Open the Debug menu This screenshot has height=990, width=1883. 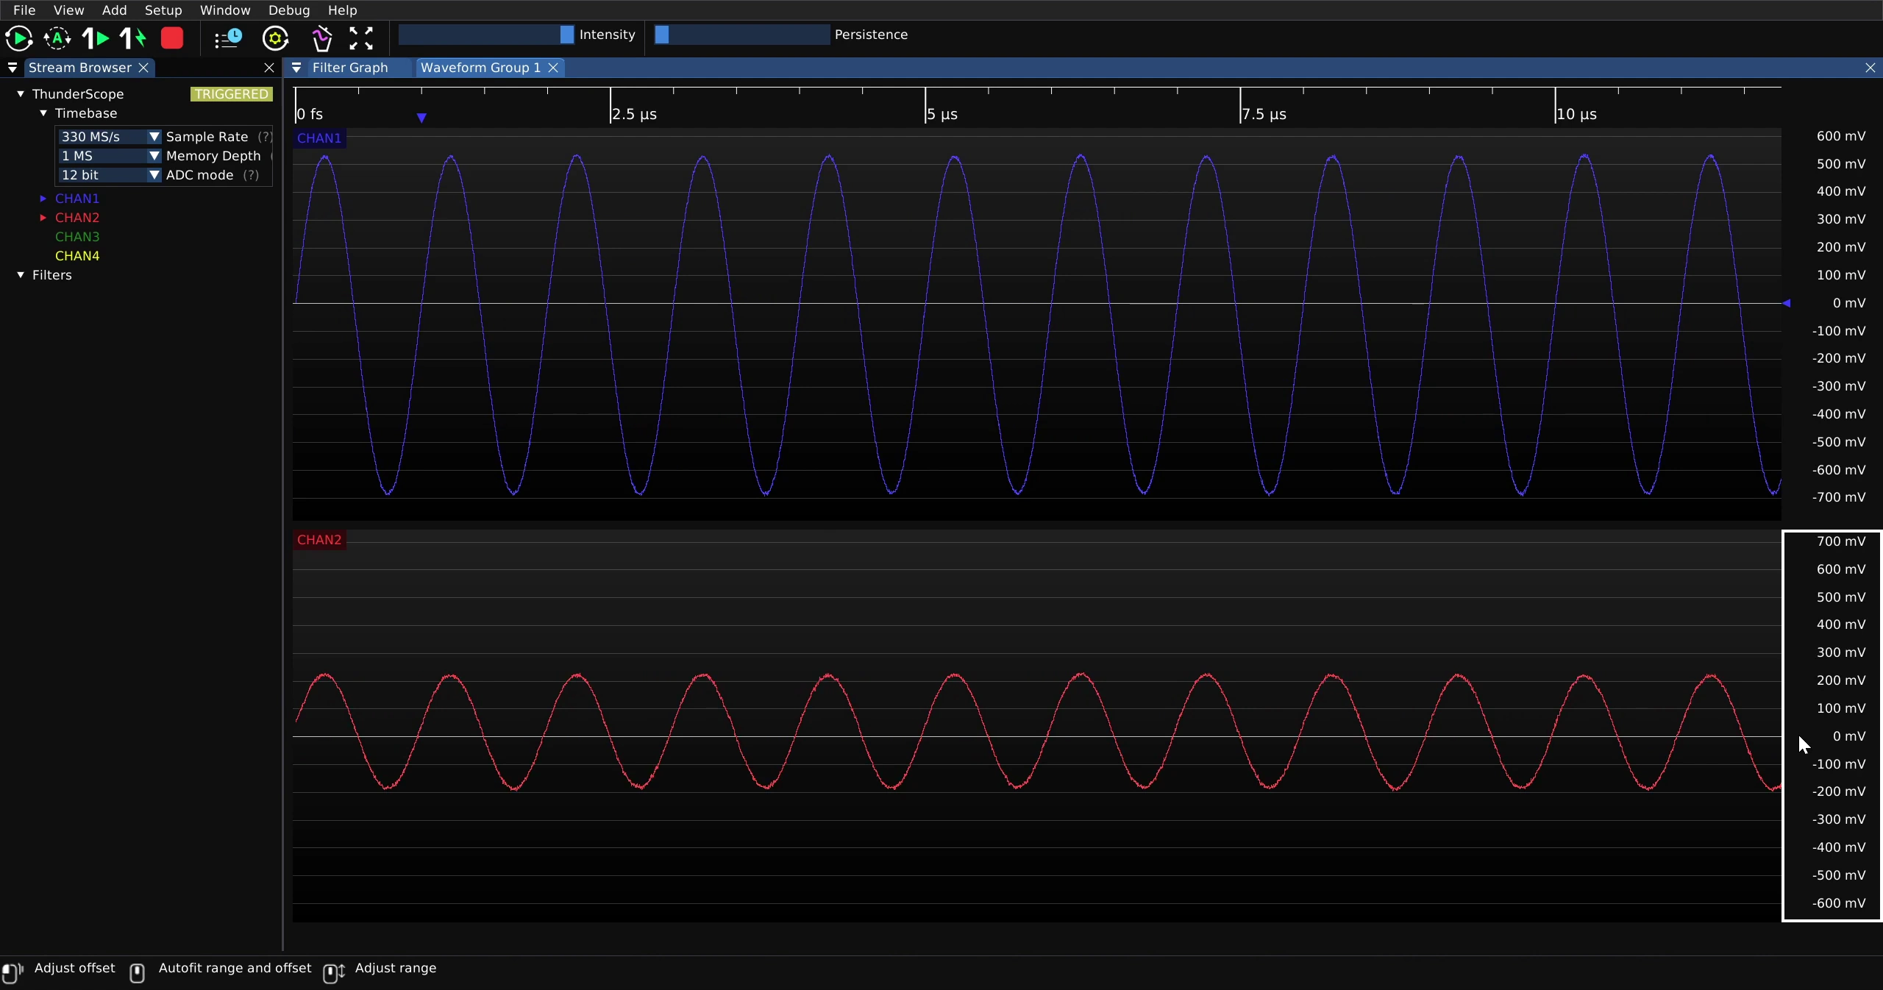tap(289, 10)
